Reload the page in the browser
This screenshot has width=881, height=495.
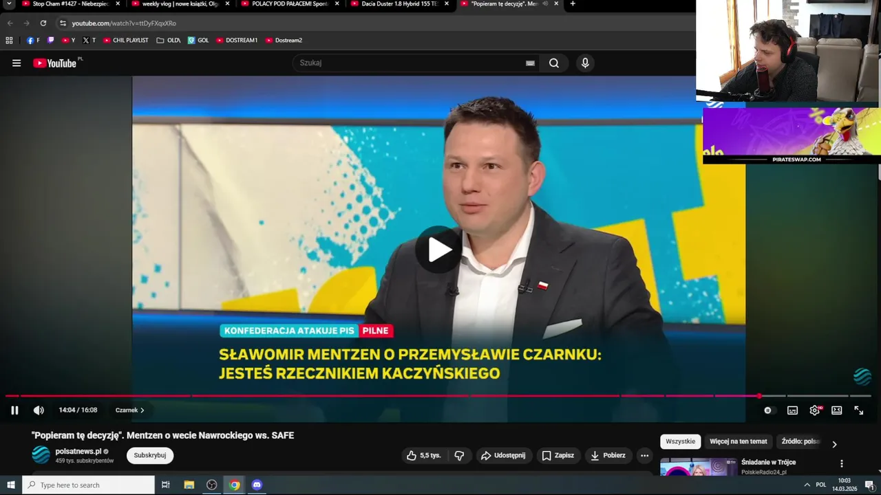(x=43, y=23)
